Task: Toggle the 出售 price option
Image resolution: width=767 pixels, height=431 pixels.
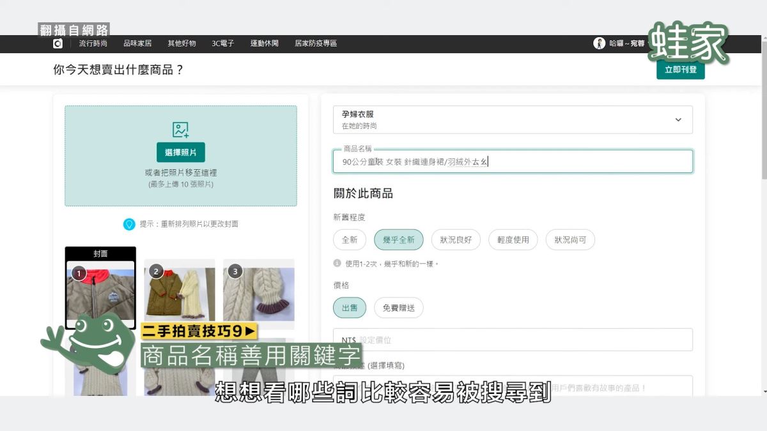Action: point(350,308)
